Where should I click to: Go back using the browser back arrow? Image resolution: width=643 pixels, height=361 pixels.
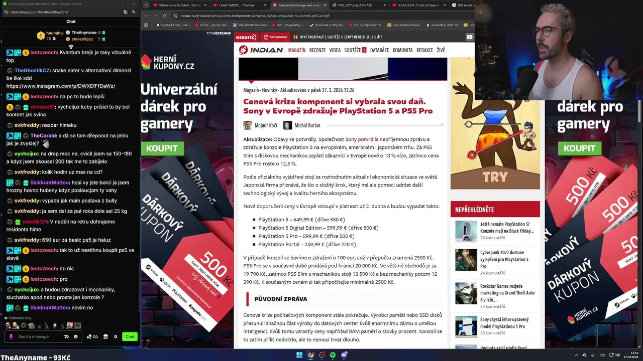pyautogui.click(x=147, y=16)
